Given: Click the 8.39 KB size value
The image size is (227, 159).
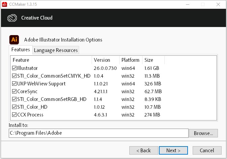Looking at the screenshot, I should coord(153,99).
